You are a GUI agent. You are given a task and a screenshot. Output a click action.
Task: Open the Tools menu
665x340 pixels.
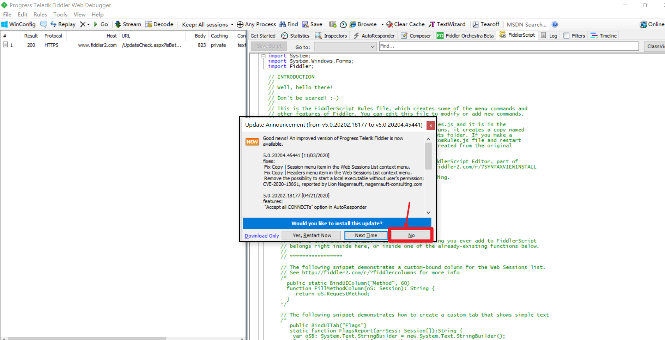pyautogui.click(x=60, y=14)
